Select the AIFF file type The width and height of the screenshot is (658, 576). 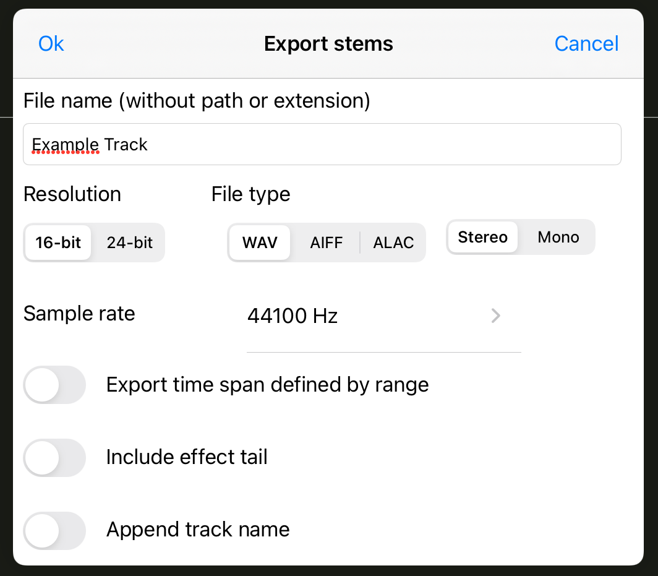tap(326, 243)
